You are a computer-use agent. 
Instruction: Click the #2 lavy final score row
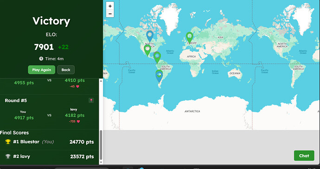click(x=49, y=157)
